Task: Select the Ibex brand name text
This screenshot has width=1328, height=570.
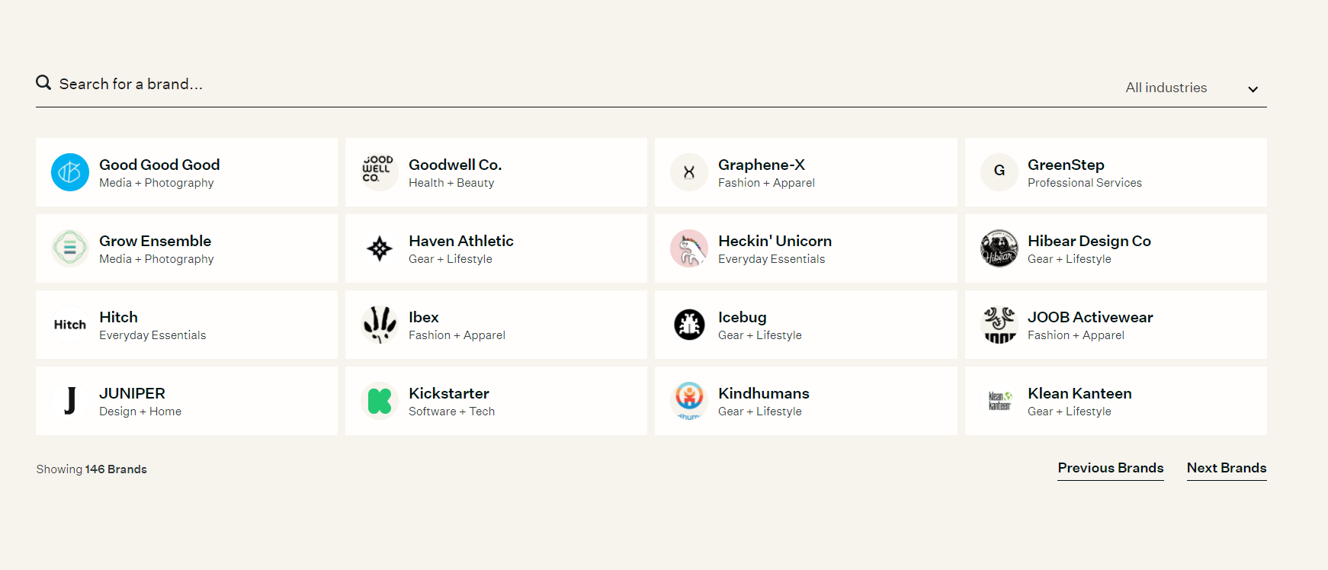Action: tap(424, 317)
